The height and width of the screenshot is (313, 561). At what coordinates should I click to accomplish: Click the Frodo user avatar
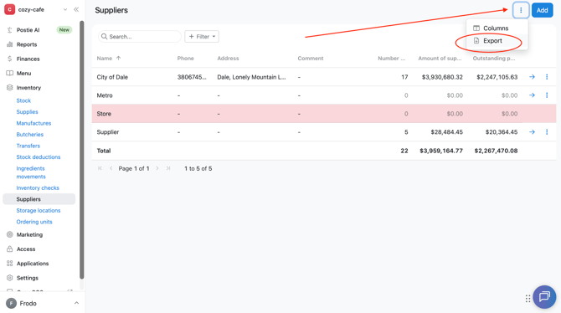click(11, 303)
